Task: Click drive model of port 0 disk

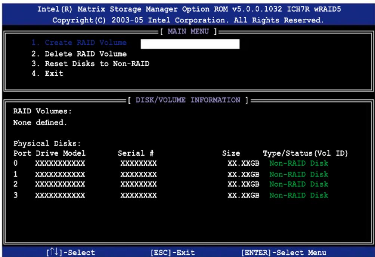Action: [60, 163]
